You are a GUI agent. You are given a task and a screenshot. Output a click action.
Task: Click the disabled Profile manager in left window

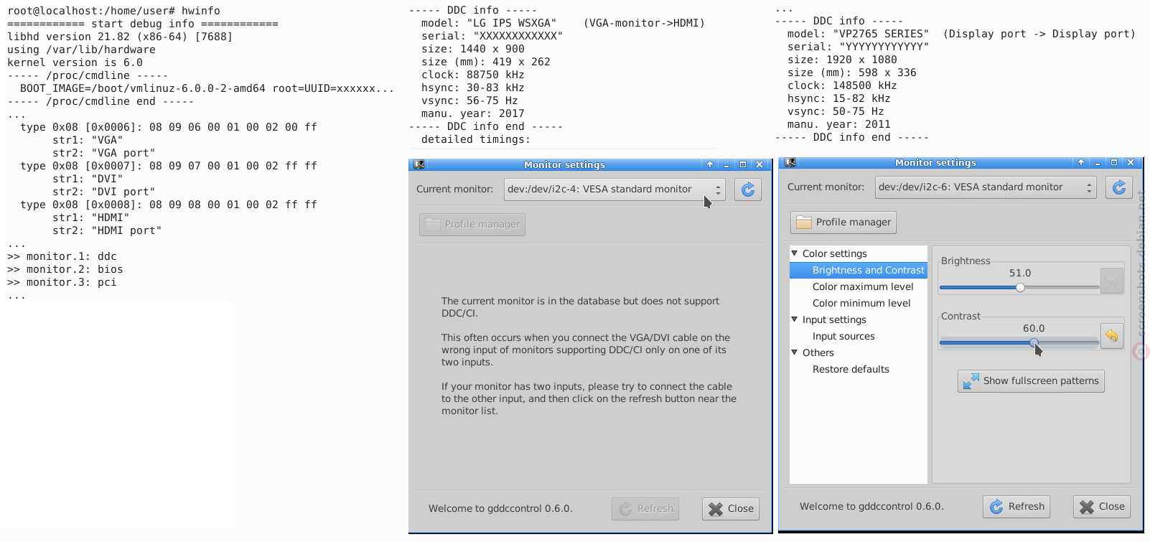[x=472, y=225]
